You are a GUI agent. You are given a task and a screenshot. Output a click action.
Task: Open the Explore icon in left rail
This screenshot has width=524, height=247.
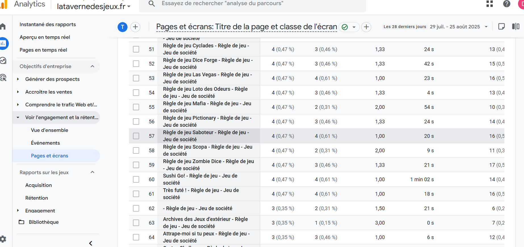pos(3,60)
